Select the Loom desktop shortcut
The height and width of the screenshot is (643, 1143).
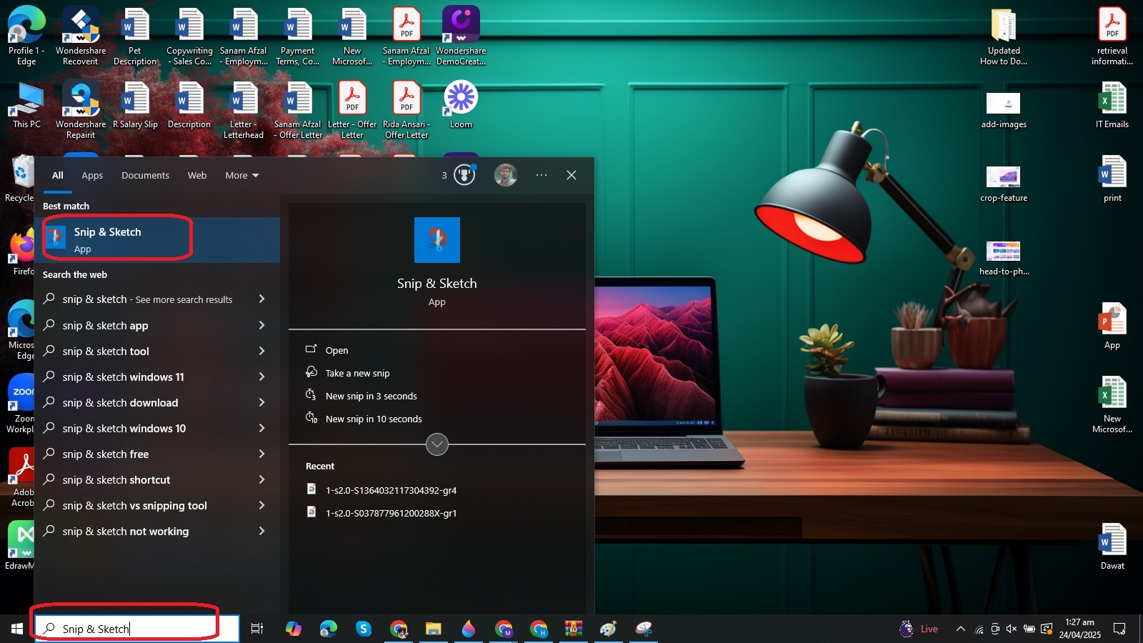pyautogui.click(x=461, y=105)
